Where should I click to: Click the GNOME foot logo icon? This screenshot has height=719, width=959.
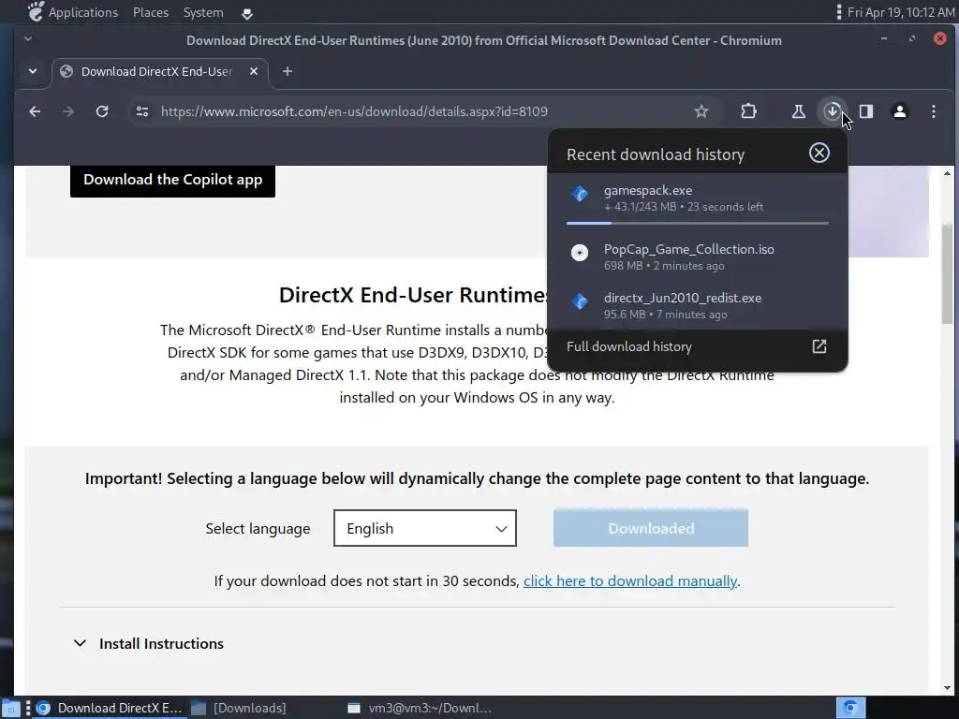point(36,11)
